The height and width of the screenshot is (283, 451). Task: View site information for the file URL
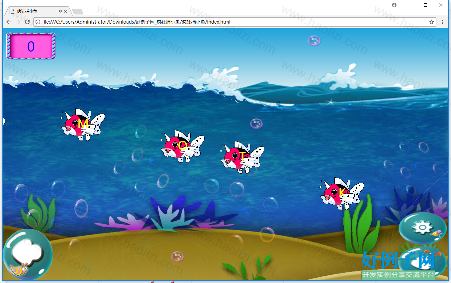pos(38,22)
